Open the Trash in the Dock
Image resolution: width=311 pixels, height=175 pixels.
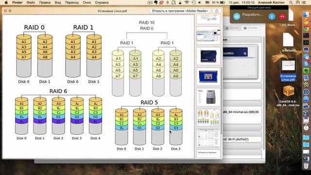[x=306, y=165]
